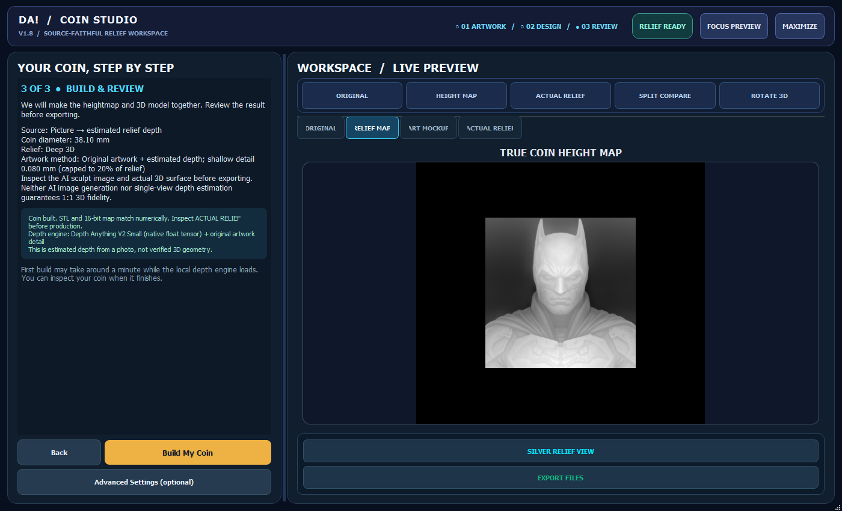This screenshot has height=511, width=842.
Task: Go to the 02 DESIGN step
Action: (541, 26)
